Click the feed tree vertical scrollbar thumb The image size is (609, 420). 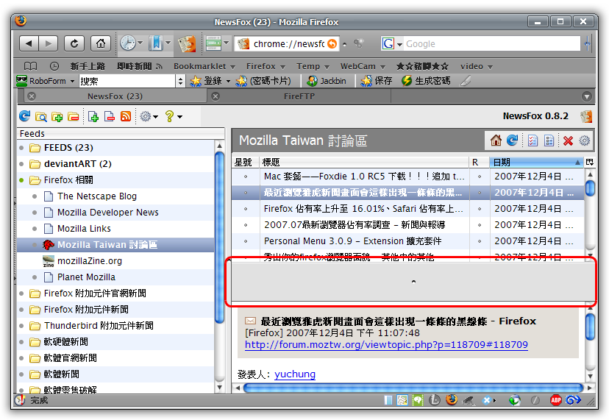219,238
